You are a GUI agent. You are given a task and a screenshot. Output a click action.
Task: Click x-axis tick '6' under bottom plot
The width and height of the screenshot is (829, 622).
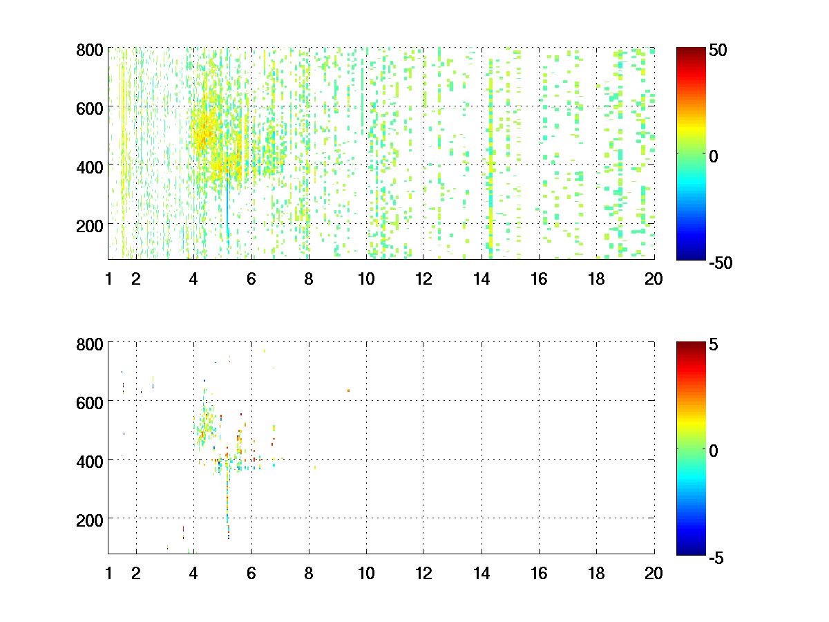click(x=251, y=573)
